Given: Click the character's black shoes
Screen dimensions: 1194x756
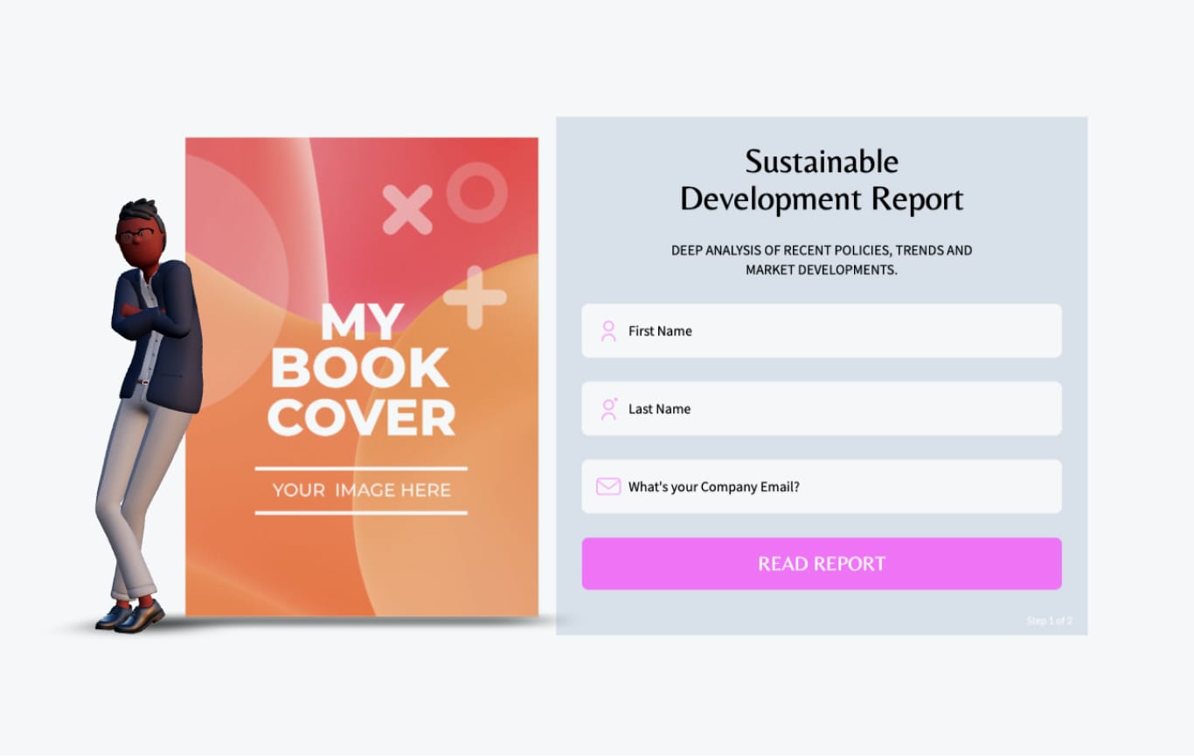Looking at the screenshot, I should 129,616.
